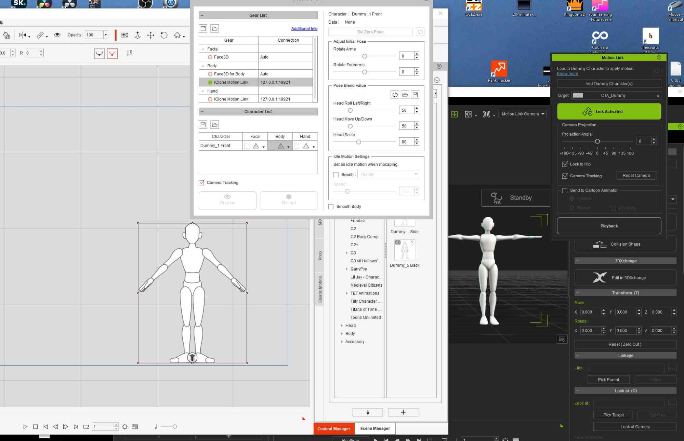Open the timeline settings gear icon
Viewport: 684px width, 441px height.
125,427
